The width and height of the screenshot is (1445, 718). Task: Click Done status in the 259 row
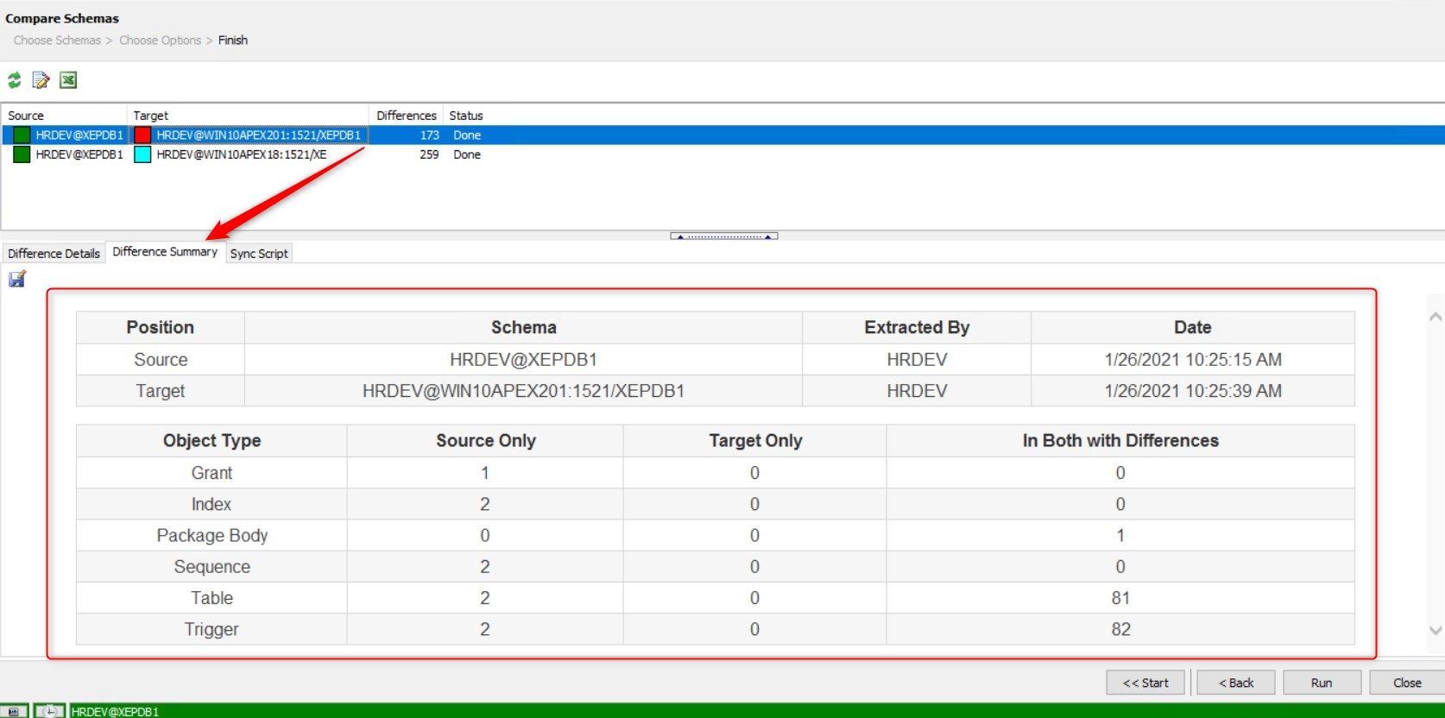click(467, 154)
